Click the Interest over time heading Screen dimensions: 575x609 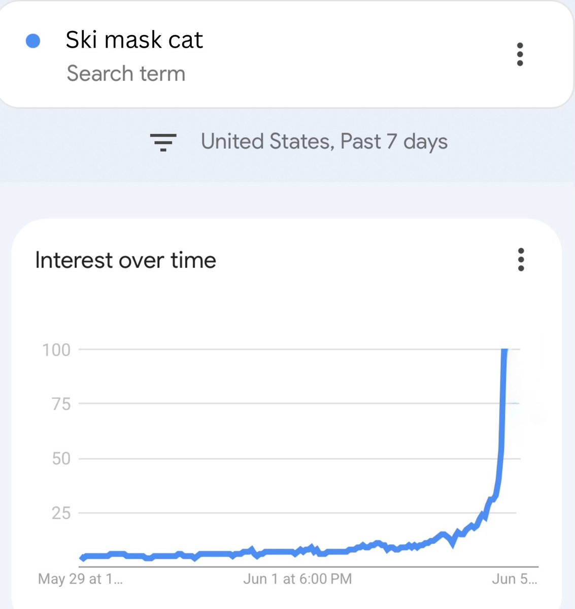125,260
